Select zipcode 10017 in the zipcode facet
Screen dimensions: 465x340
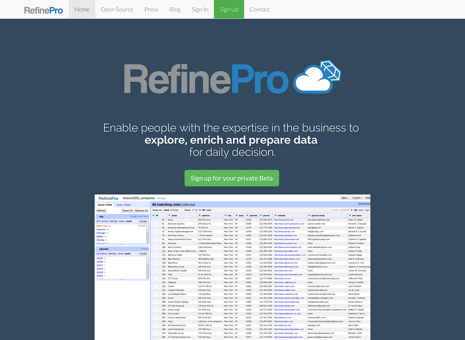100,265
